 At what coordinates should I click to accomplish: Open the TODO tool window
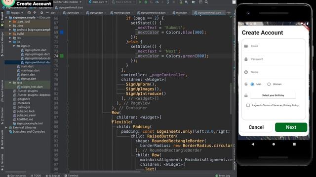[36, 176]
